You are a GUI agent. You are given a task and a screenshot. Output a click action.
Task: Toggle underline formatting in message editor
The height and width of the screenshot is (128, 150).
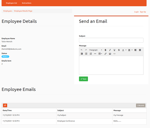click(x=114, y=50)
